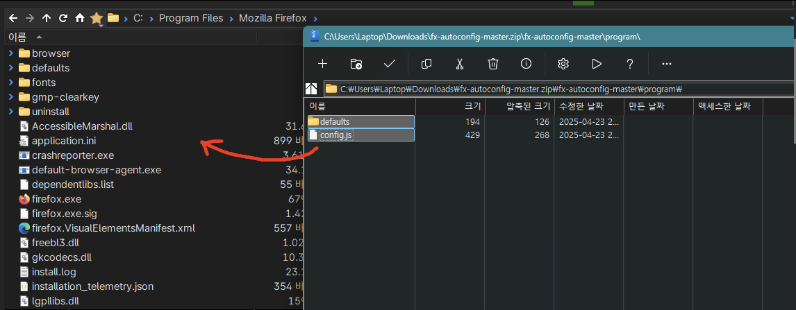Click the archive path input field

559,89
